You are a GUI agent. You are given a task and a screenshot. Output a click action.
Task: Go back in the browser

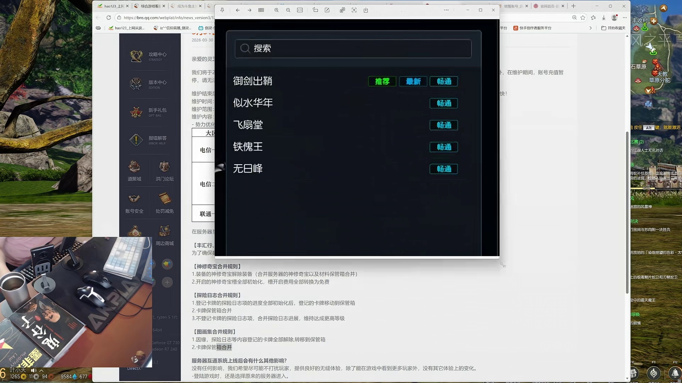coord(98,18)
